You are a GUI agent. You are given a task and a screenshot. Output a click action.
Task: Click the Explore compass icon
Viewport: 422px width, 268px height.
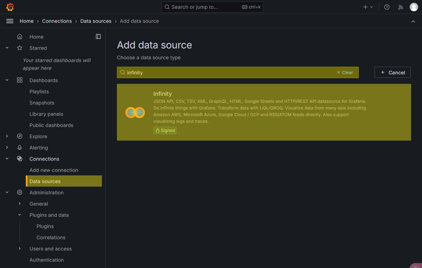(x=20, y=136)
